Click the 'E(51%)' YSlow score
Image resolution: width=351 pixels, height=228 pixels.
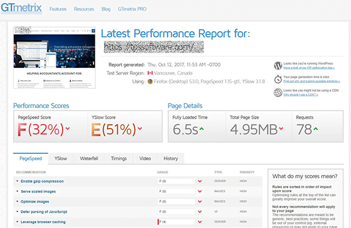pyautogui.click(x=113, y=130)
